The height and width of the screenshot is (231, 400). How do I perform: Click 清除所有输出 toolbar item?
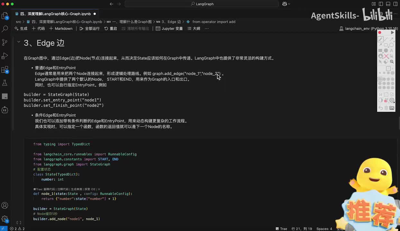(135, 29)
